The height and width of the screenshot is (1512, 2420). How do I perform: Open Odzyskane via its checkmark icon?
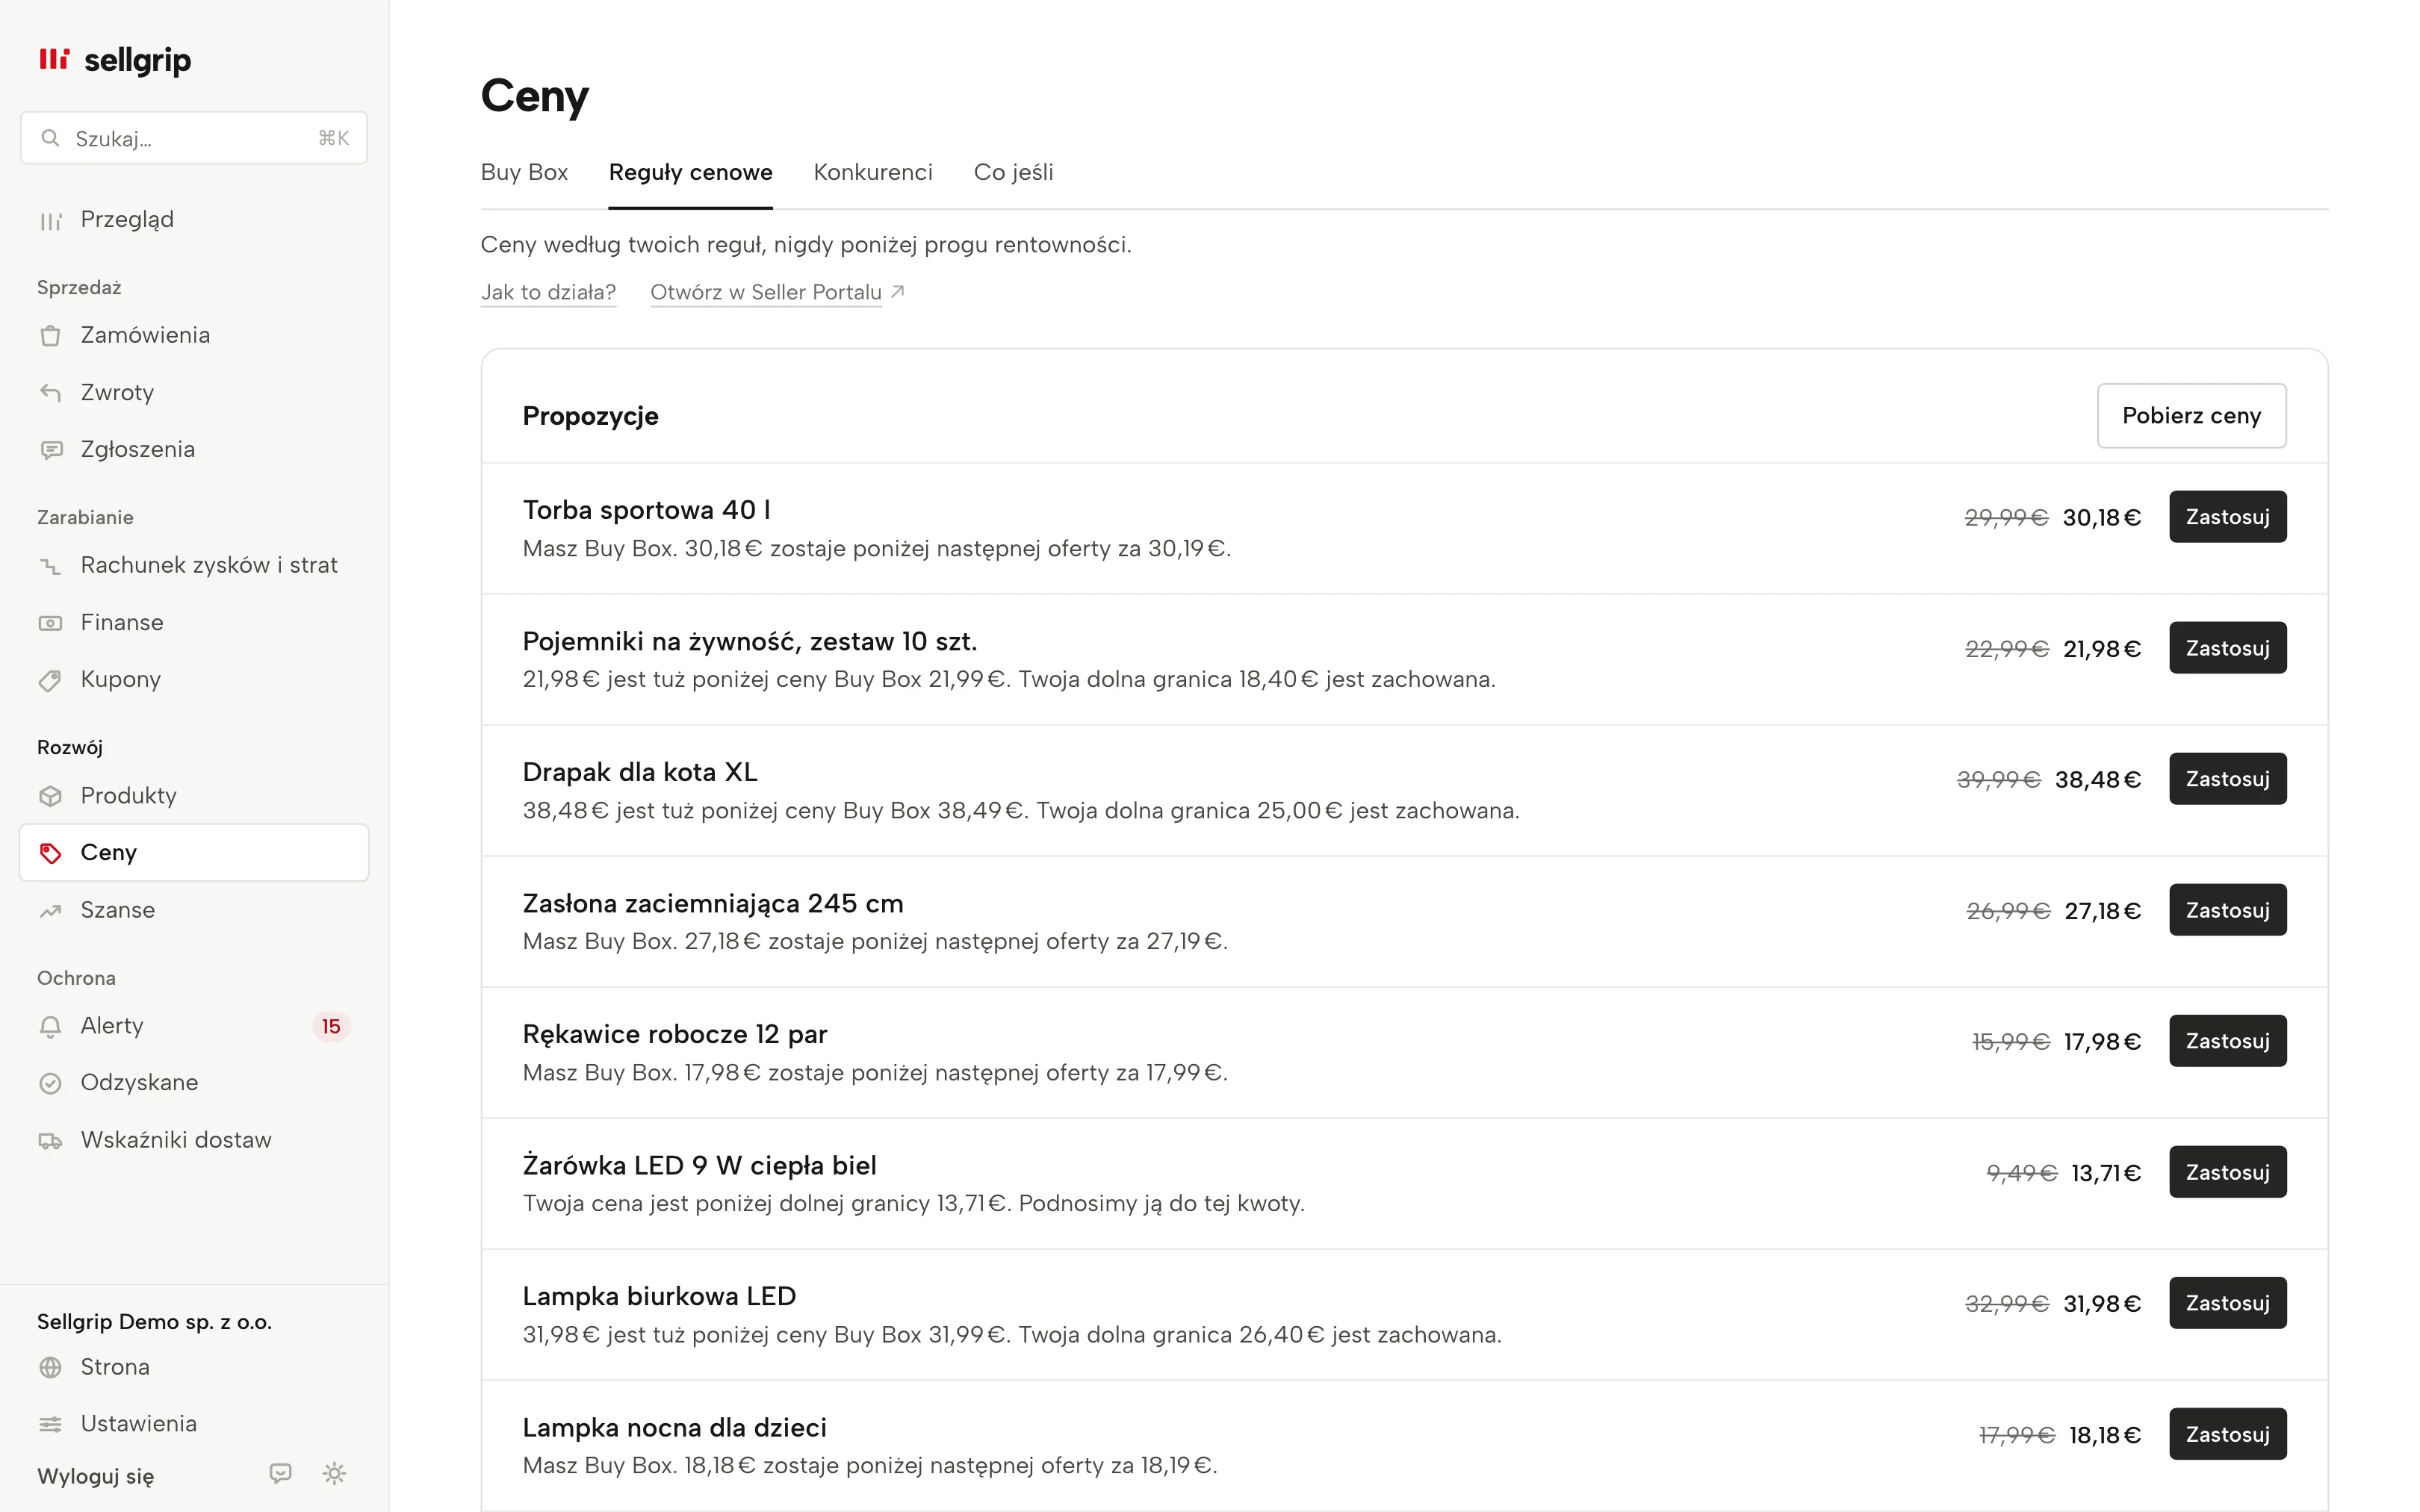[50, 1083]
